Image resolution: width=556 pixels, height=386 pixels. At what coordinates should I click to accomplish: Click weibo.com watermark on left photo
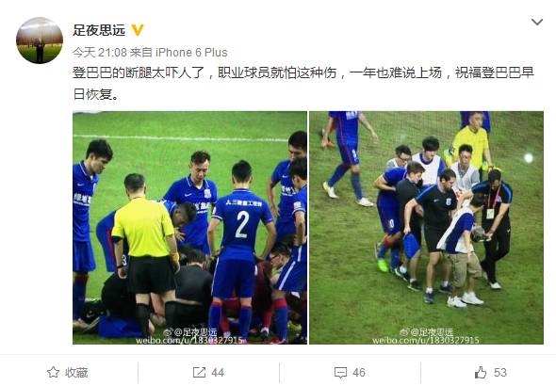point(190,340)
